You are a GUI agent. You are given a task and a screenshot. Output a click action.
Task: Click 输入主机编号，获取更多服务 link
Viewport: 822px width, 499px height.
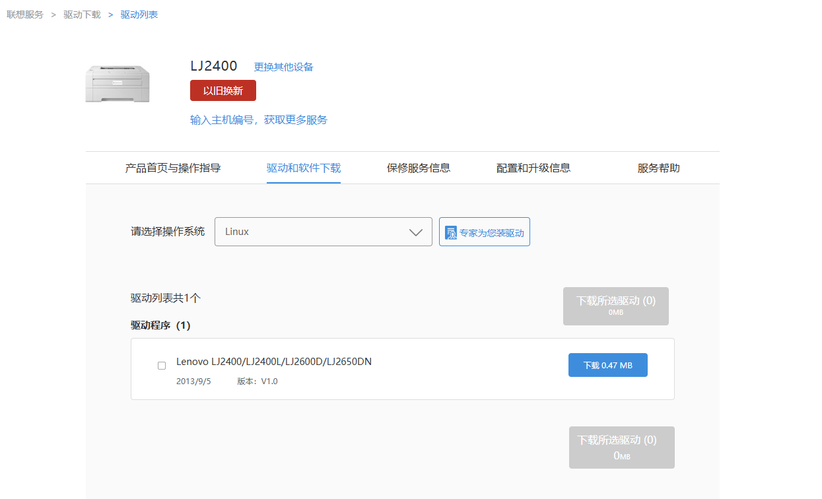[x=259, y=119]
